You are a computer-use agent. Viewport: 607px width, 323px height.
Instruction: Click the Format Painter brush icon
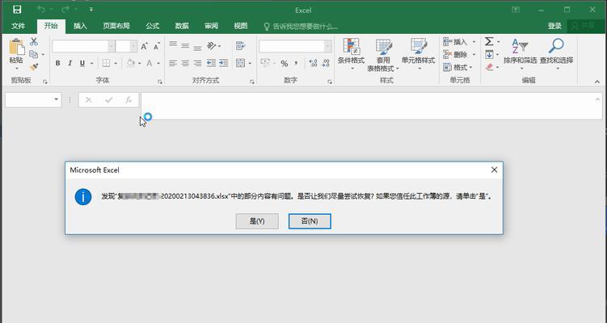pos(34,67)
